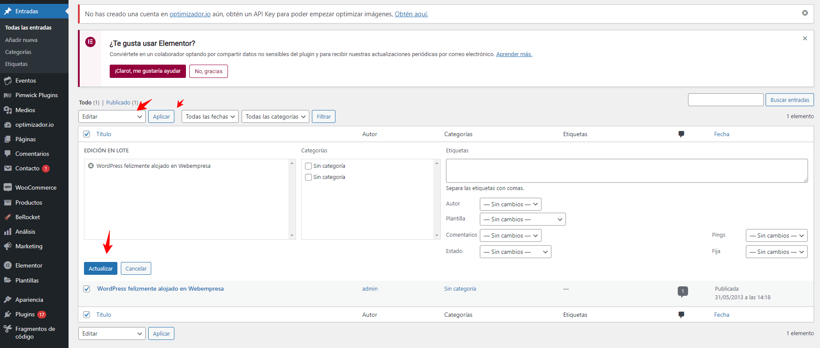Click the Buscar entradas button
Image resolution: width=820 pixels, height=348 pixels.
[x=790, y=100]
